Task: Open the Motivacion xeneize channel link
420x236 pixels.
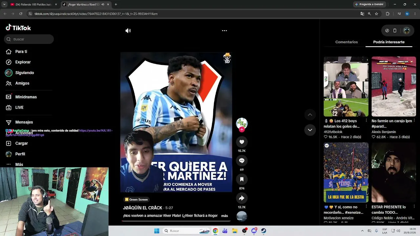Action: 339,218
